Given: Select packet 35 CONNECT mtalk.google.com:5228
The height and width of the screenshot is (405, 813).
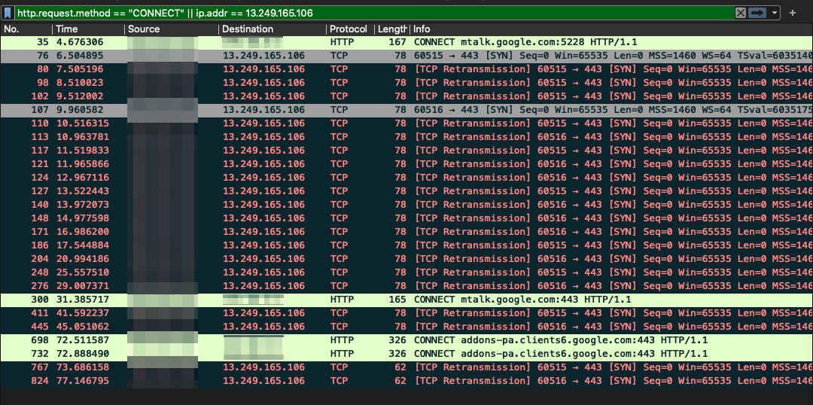Looking at the screenshot, I should pyautogui.click(x=406, y=42).
